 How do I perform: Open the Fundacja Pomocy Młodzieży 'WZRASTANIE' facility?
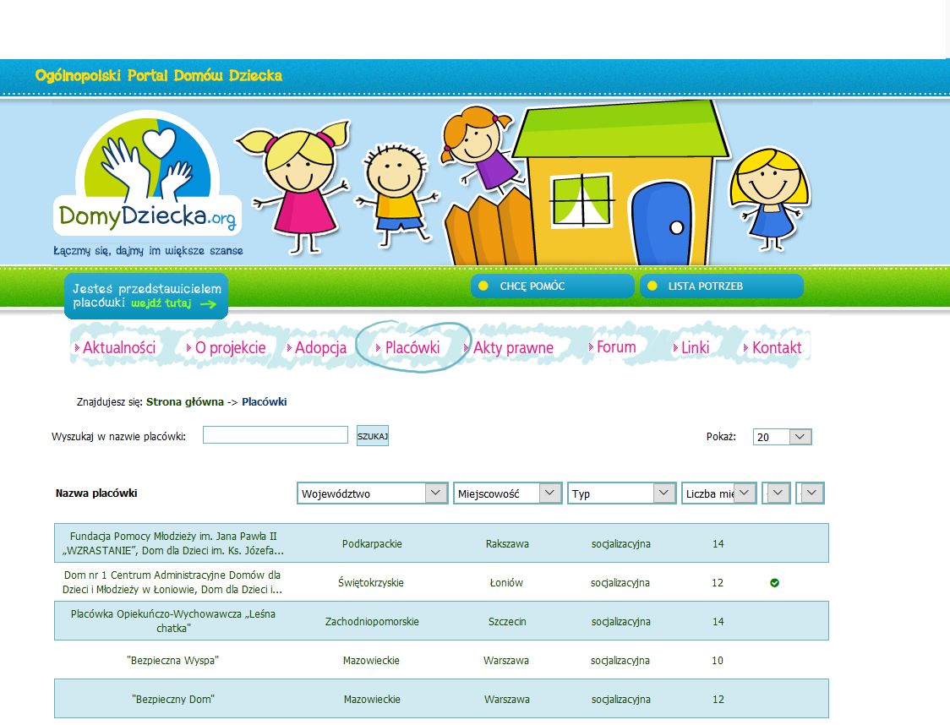point(172,543)
